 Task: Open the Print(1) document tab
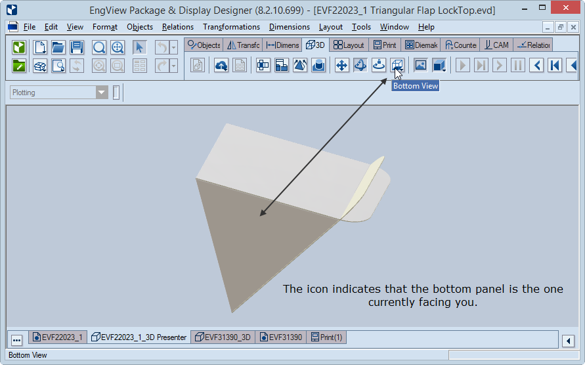pos(326,337)
